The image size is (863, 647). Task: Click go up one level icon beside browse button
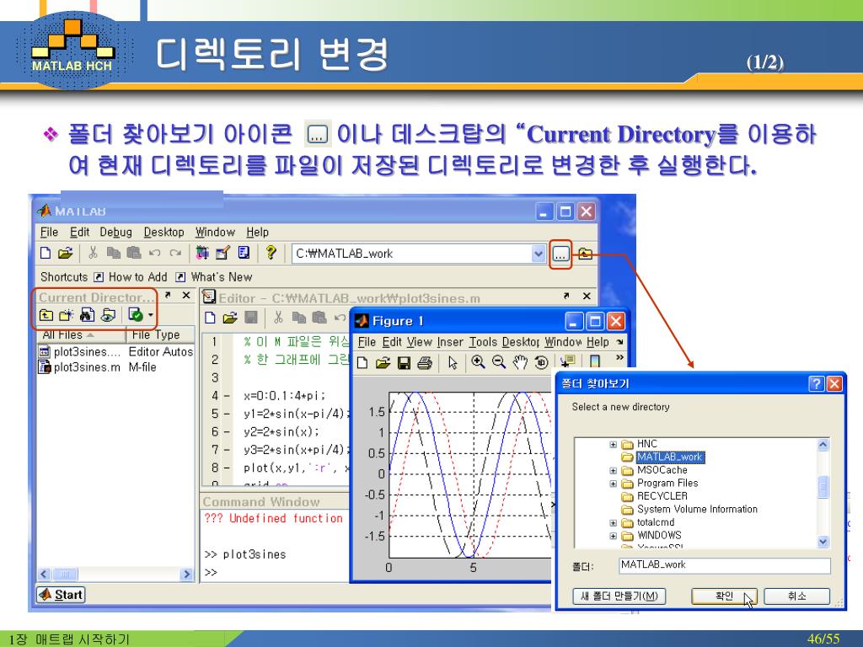tap(585, 254)
